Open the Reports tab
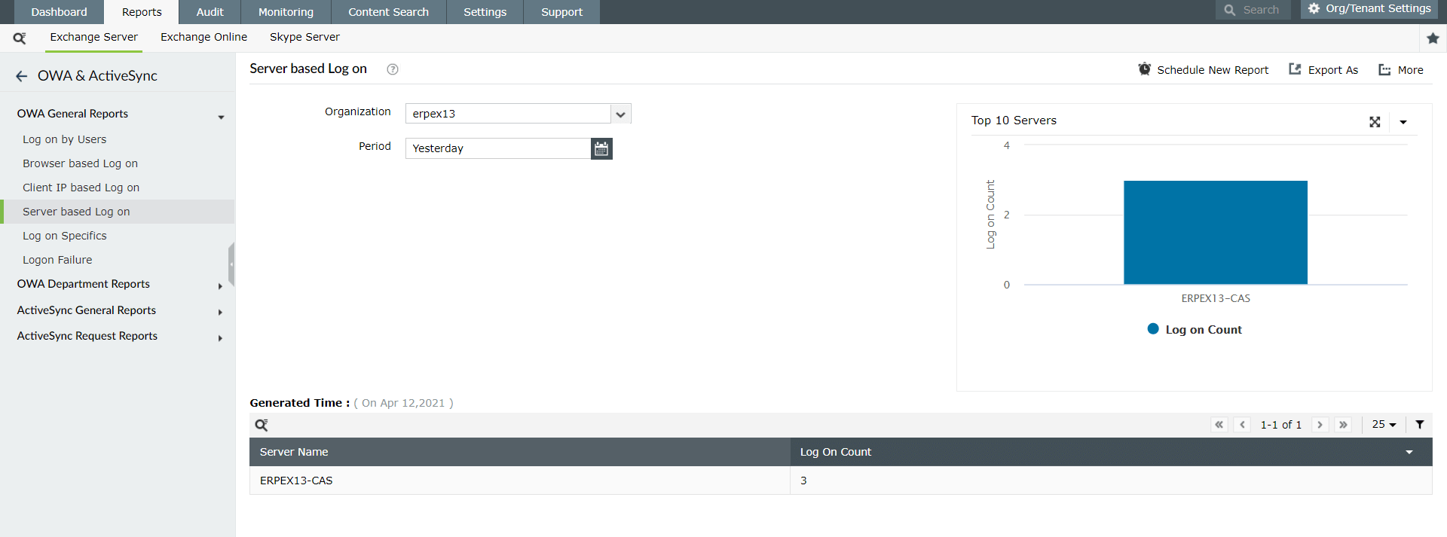This screenshot has width=1447, height=537. pyautogui.click(x=142, y=12)
